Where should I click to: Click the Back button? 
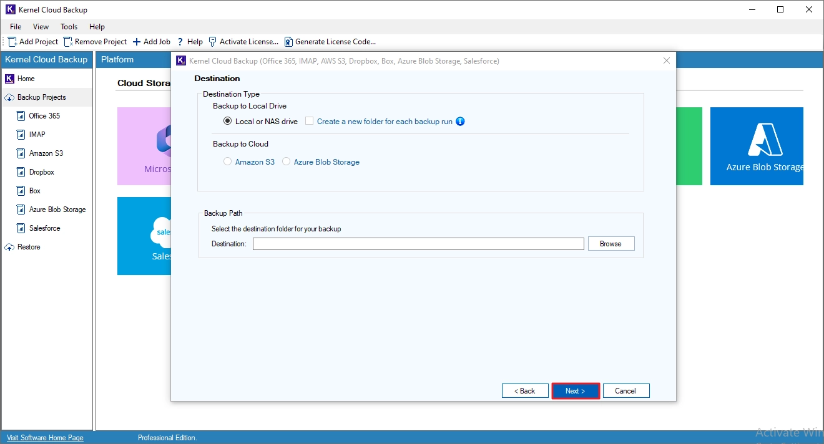(x=525, y=391)
